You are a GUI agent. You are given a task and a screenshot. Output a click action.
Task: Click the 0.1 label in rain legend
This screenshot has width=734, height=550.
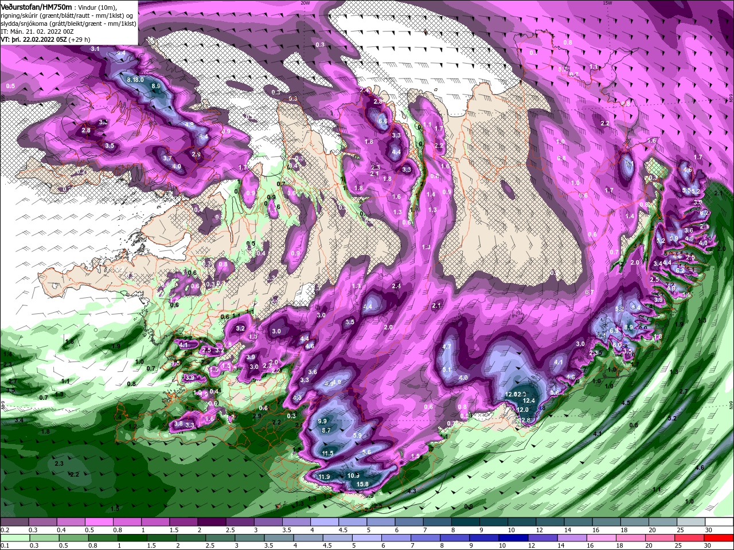[x=5, y=546]
